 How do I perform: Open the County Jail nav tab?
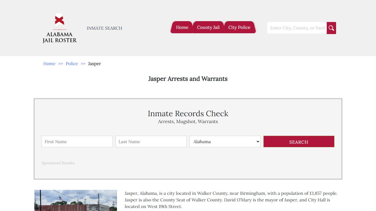click(x=208, y=27)
